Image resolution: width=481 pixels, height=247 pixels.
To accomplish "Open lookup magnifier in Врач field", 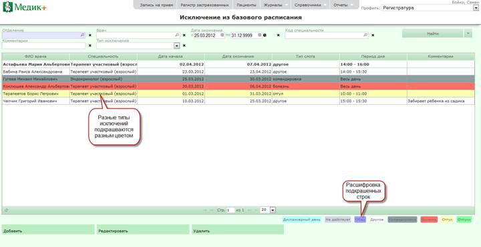I will [x=176, y=35].
